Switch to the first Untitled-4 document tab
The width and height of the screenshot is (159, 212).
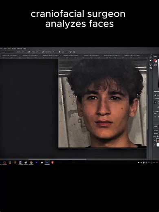pyautogui.click(x=11, y=55)
